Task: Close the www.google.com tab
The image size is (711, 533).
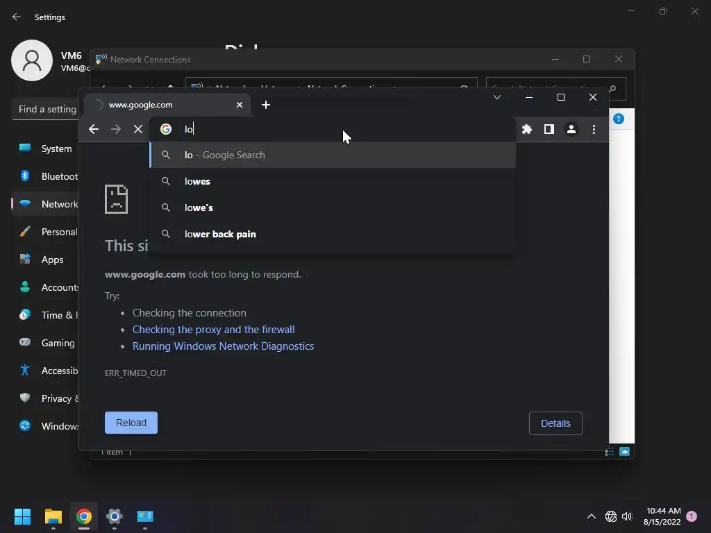Action: coord(240,105)
